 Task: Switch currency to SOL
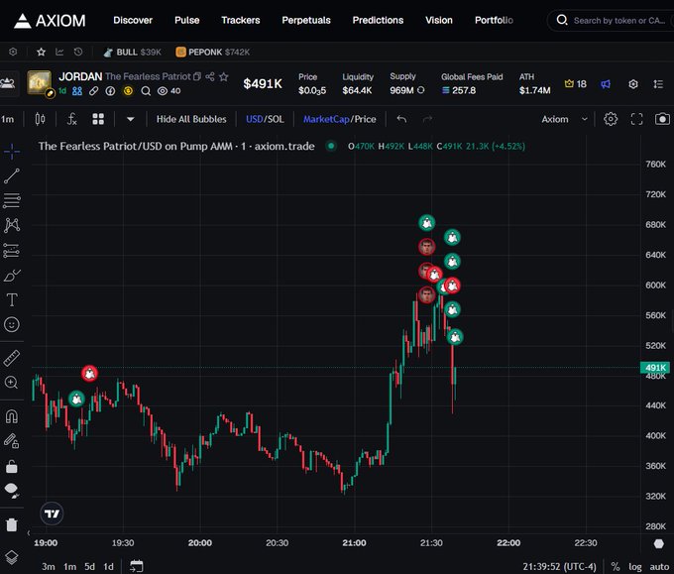click(276, 119)
